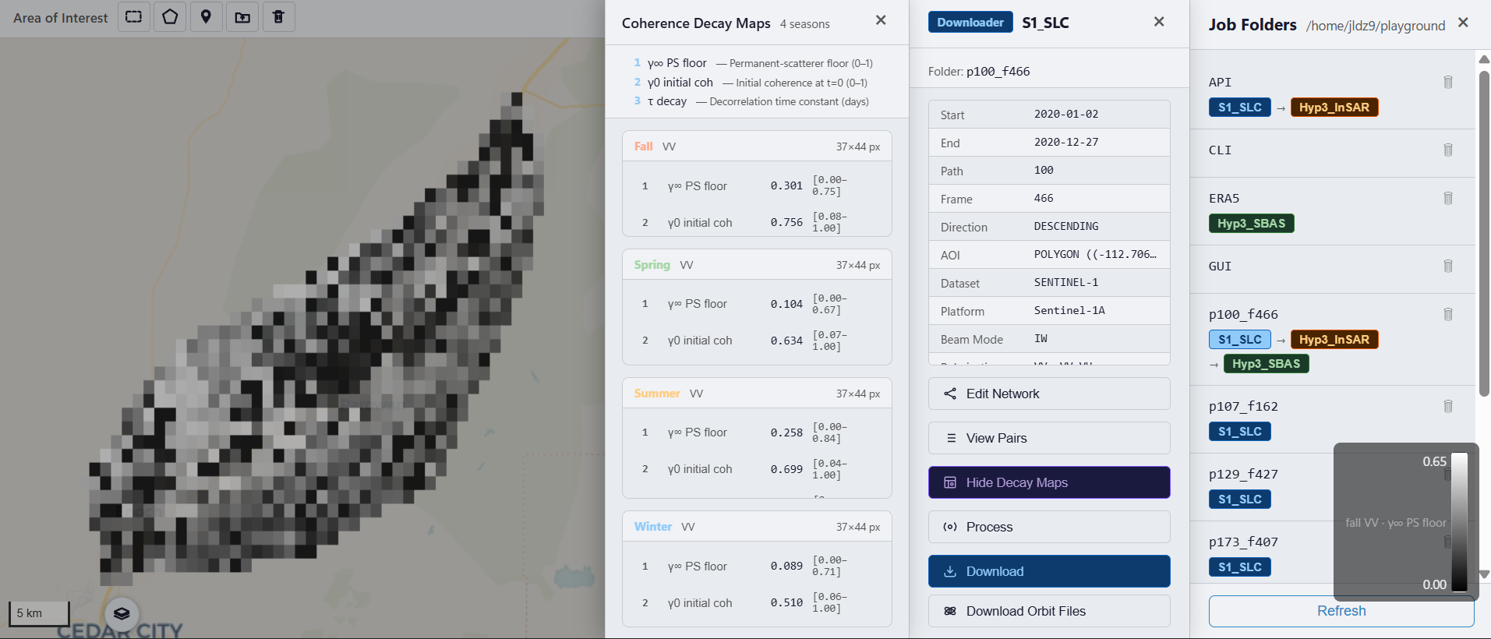Delete the ERA5 job folder
The image size is (1491, 639).
click(x=1447, y=199)
